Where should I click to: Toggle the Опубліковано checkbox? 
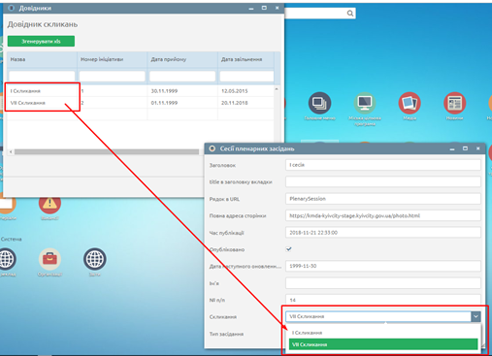pos(289,249)
